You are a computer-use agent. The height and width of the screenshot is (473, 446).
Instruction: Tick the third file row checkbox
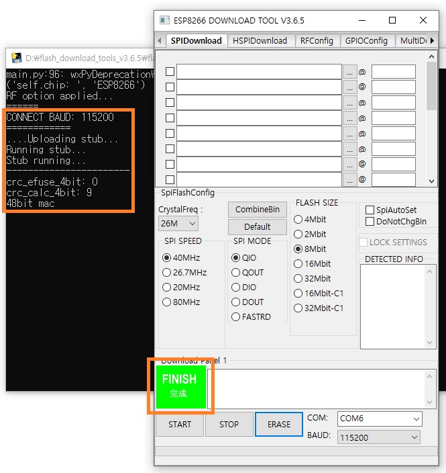click(x=170, y=102)
